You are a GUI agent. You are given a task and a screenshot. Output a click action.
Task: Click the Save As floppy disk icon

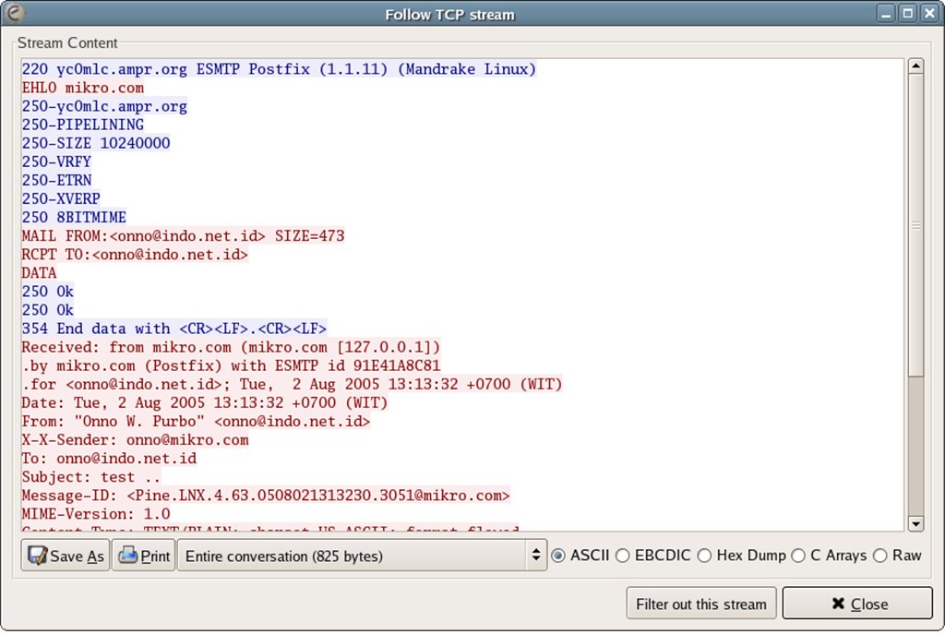pos(37,556)
